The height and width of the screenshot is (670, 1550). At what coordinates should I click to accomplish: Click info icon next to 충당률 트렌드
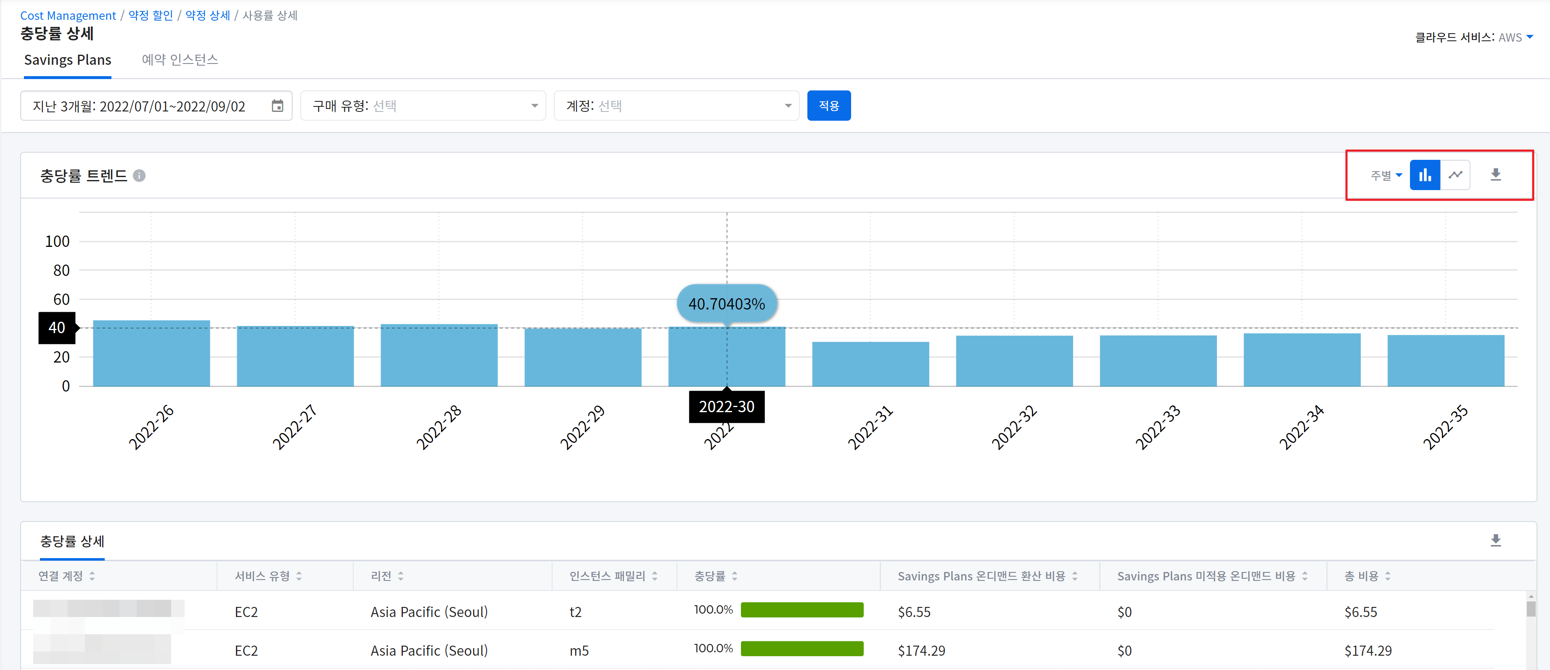pyautogui.click(x=139, y=176)
